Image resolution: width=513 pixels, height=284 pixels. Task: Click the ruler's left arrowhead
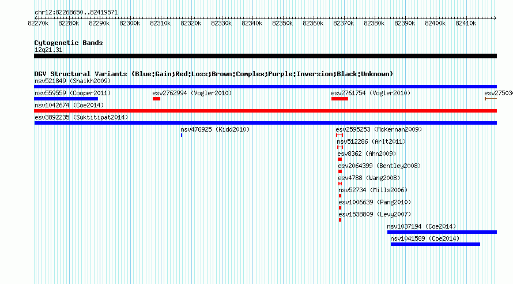(x=36, y=18)
